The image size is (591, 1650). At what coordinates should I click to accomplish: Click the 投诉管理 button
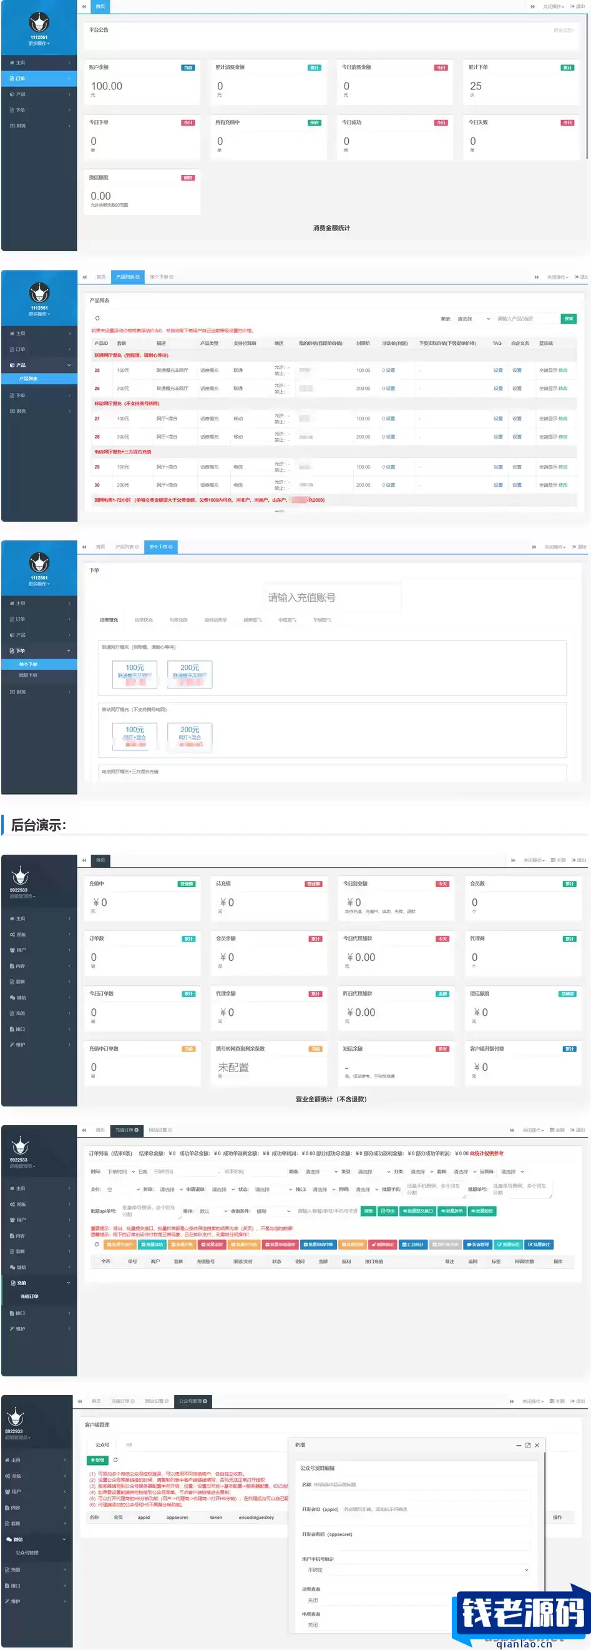[477, 1244]
